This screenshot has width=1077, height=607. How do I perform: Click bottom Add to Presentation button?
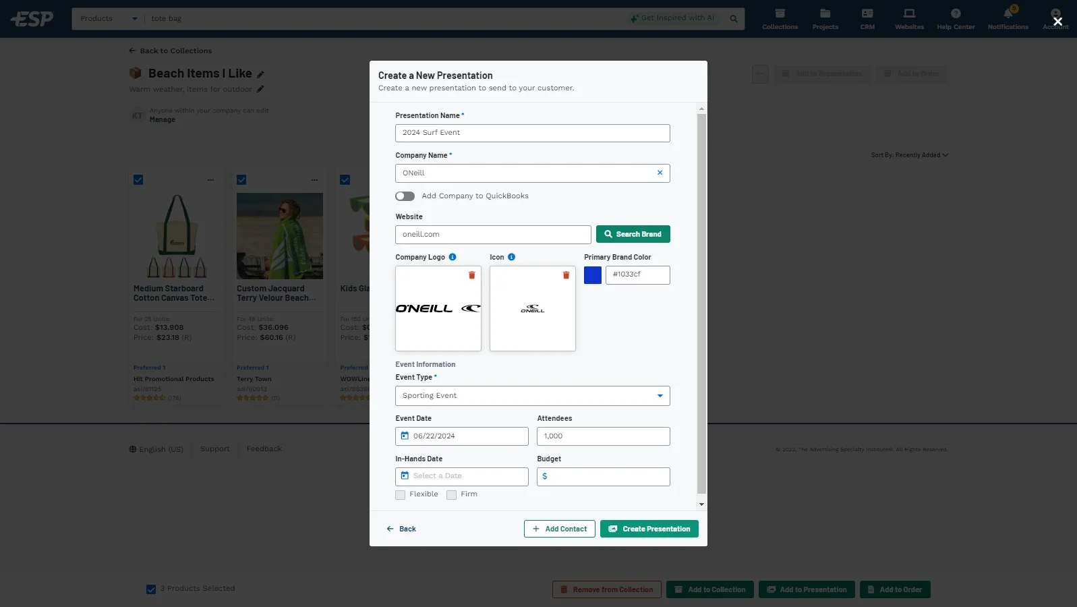tap(807, 589)
